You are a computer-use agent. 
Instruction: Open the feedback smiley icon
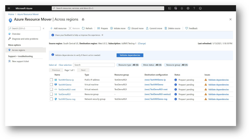[200, 8]
